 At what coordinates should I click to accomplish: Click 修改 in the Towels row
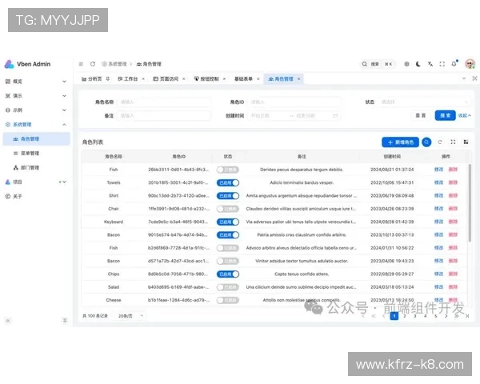438,182
